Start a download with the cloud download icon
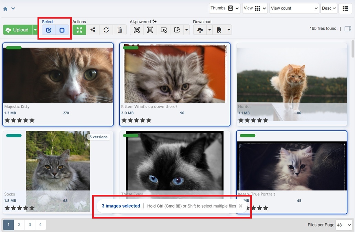Image resolution: width=355 pixels, height=232 pixels. pos(200,30)
